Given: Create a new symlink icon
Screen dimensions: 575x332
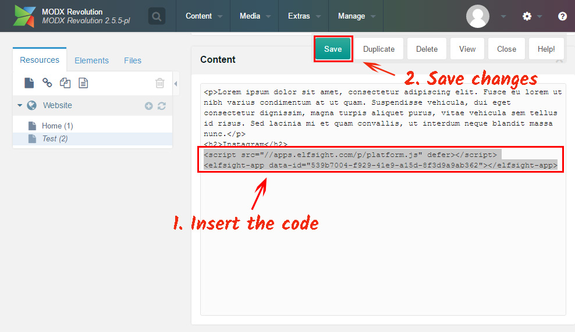Looking at the screenshot, I should click(65, 83).
